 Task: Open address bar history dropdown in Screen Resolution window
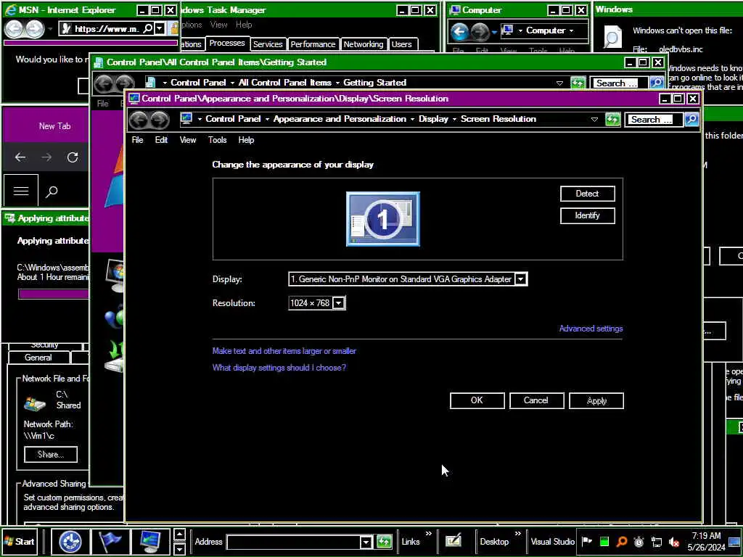pyautogui.click(x=594, y=120)
